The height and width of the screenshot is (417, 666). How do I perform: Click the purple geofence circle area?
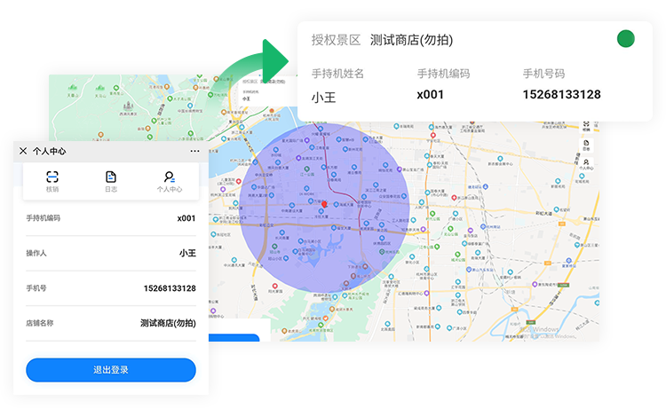pyautogui.click(x=284, y=248)
